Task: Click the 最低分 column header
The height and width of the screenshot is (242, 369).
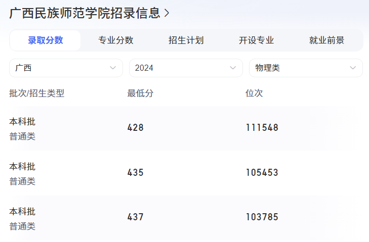Action: click(x=140, y=93)
